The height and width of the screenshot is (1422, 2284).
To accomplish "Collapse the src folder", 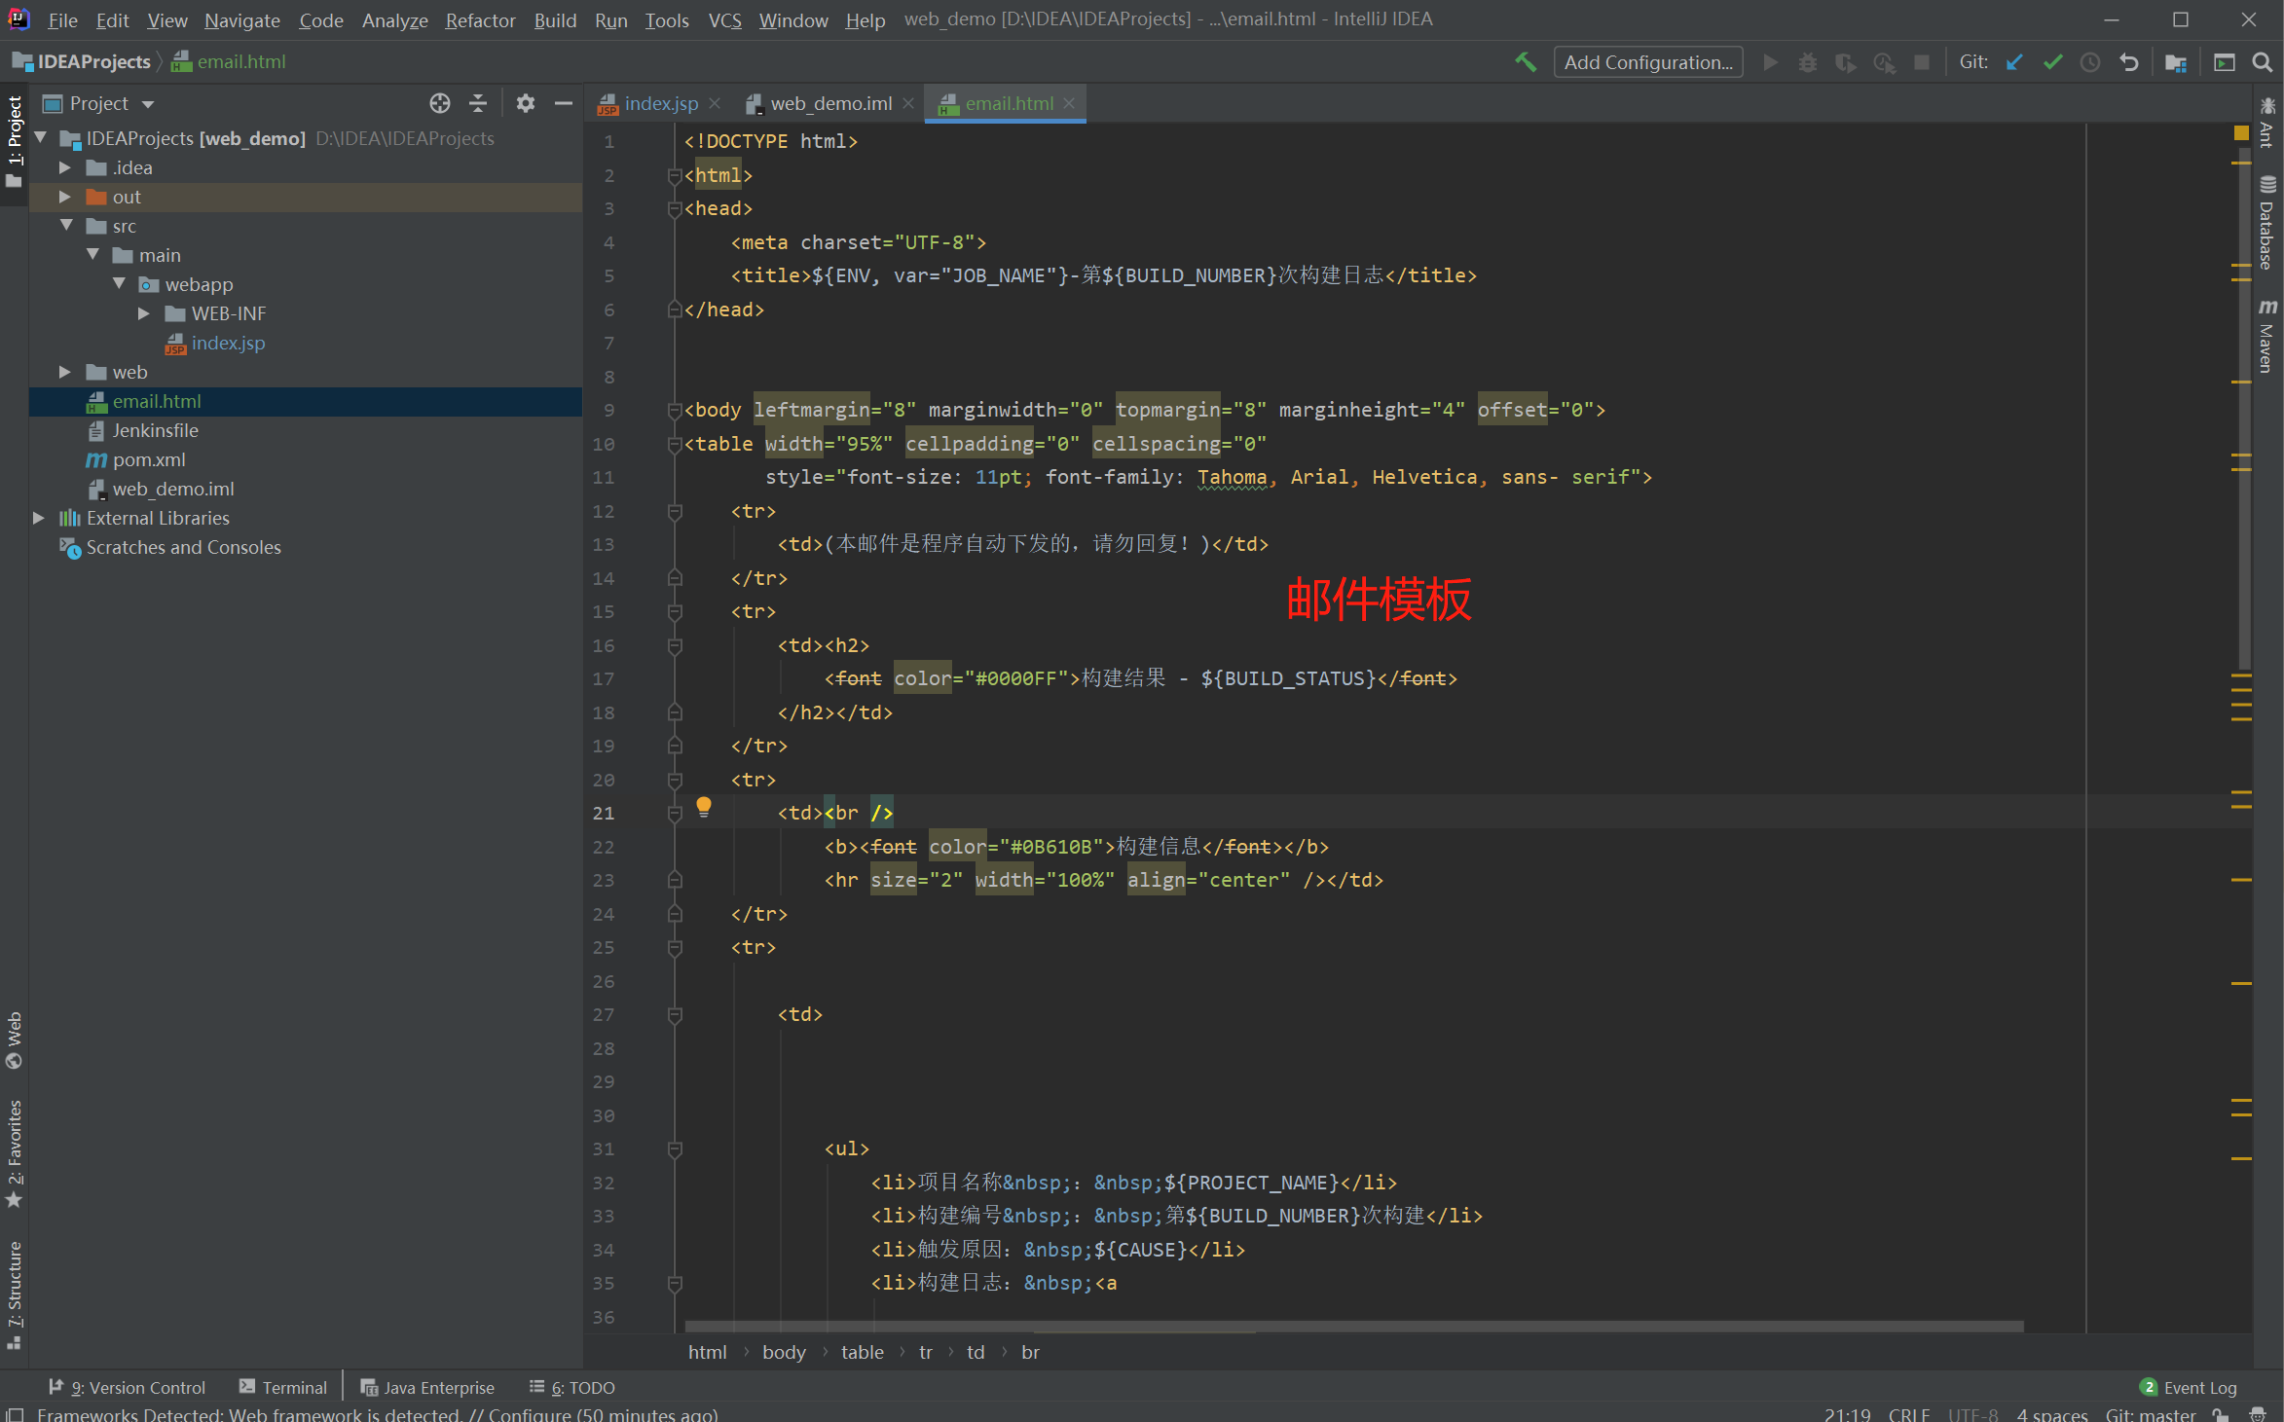I will pyautogui.click(x=65, y=226).
